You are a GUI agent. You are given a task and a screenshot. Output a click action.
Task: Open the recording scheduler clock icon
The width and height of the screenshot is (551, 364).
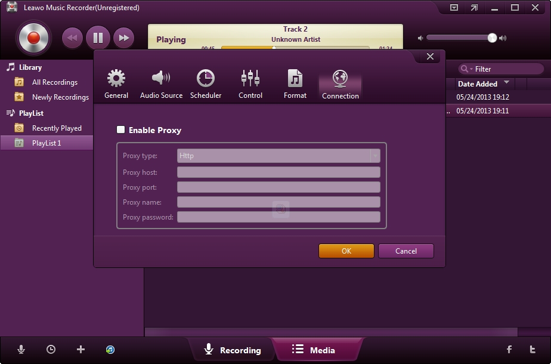[51, 350]
